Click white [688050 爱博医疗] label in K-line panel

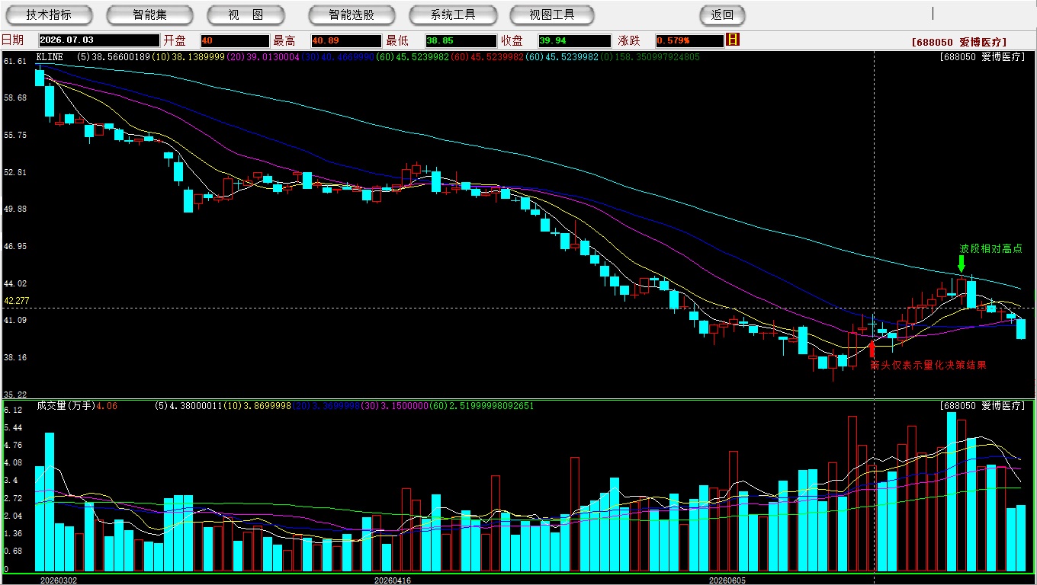point(983,57)
